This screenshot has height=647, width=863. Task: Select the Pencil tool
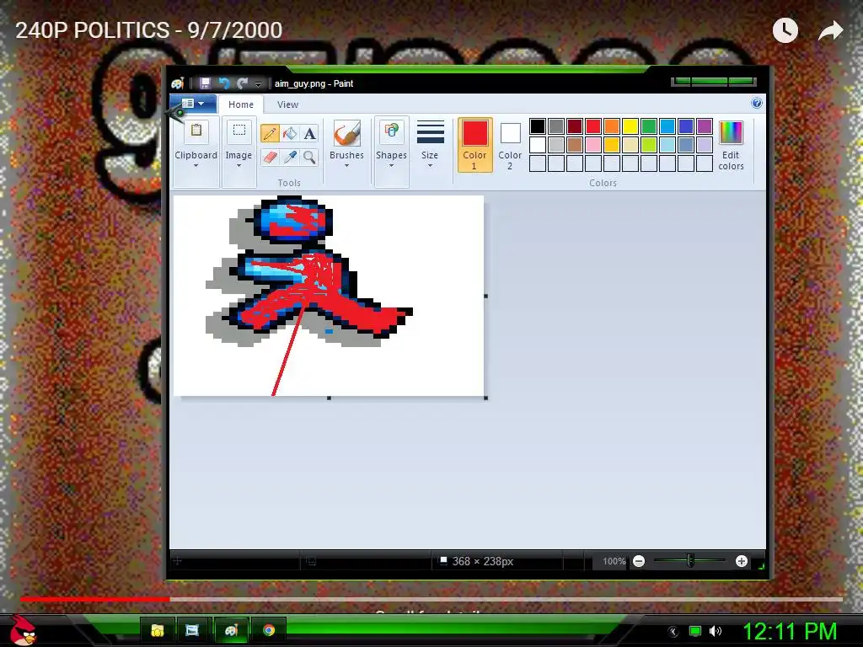tap(270, 133)
